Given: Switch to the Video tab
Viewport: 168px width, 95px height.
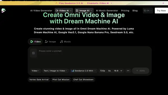Looking at the screenshot, I should click(35, 42).
